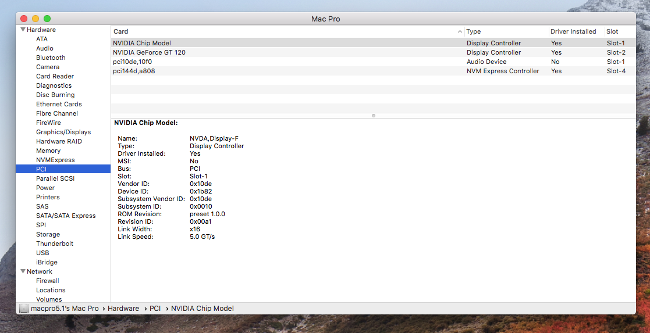Click the NVIDIA Chip Model detail heading
The width and height of the screenshot is (650, 333).
[146, 123]
